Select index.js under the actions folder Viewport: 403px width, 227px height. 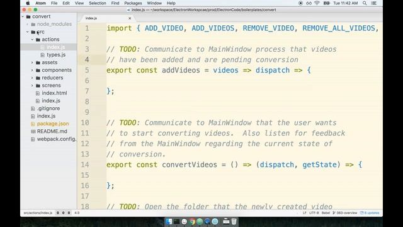click(x=56, y=47)
